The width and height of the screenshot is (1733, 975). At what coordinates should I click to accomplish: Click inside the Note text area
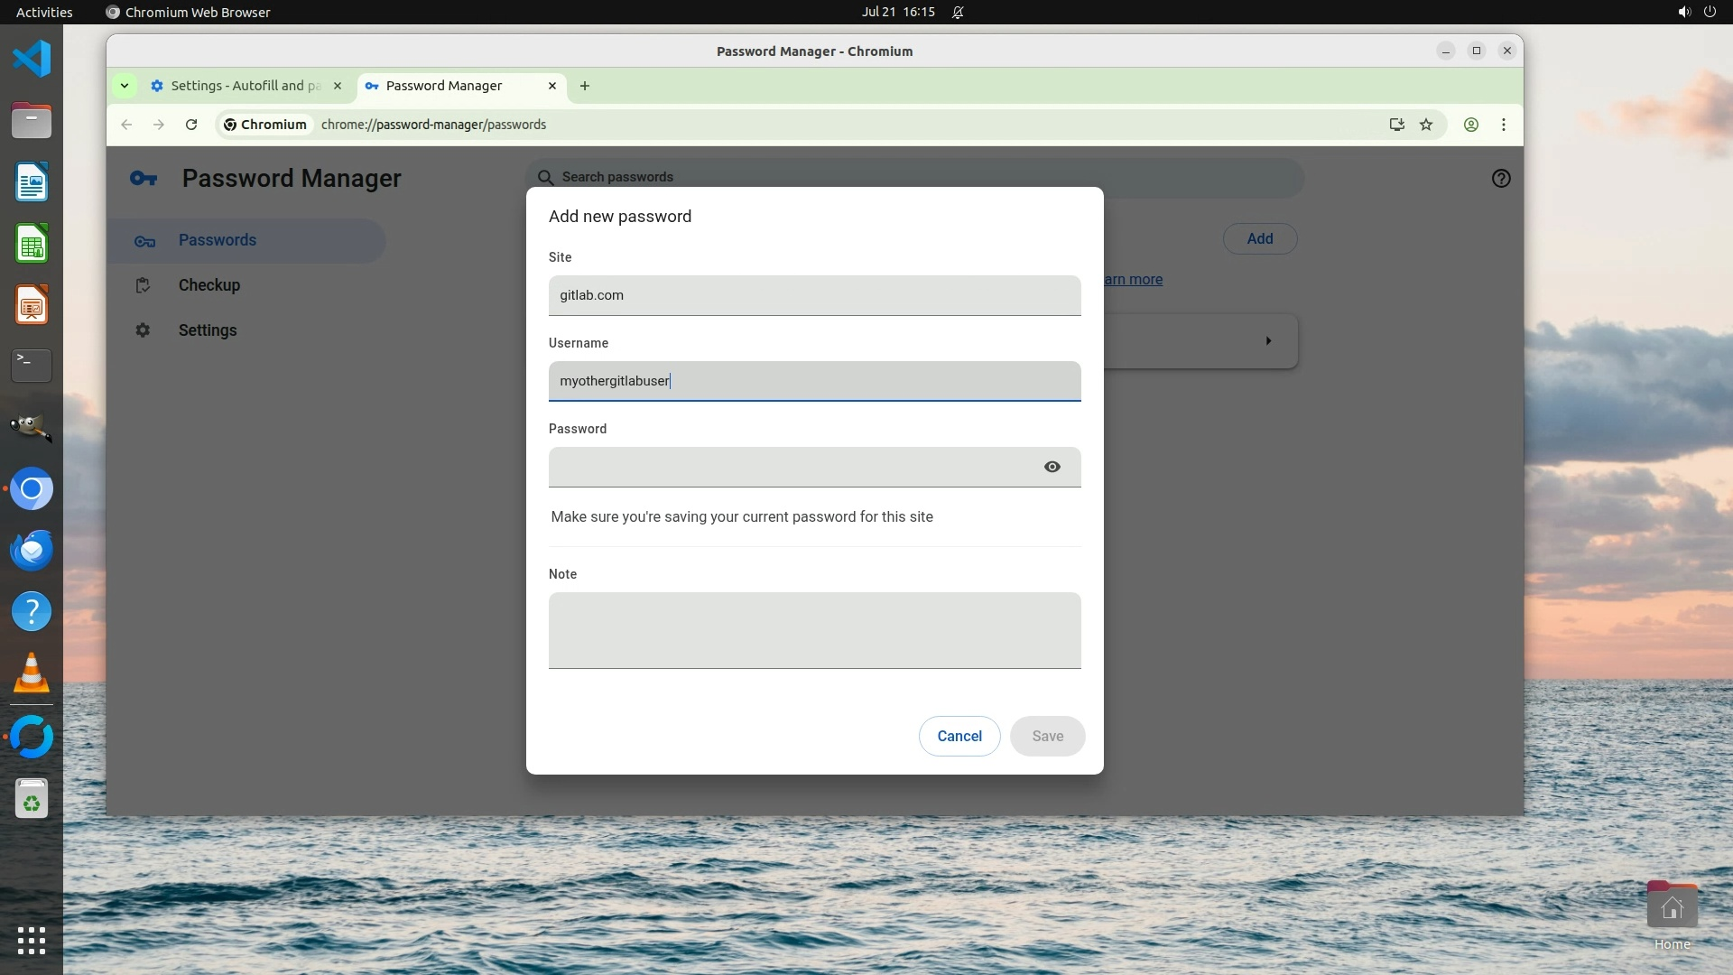[x=814, y=630]
